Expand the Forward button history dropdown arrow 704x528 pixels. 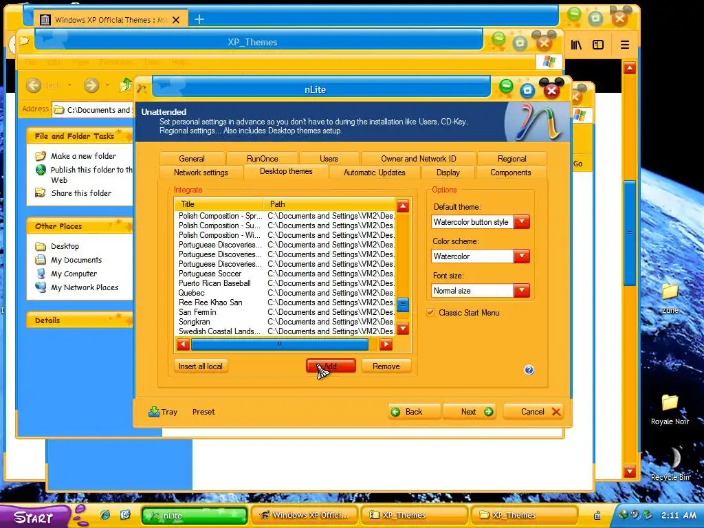coord(107,85)
